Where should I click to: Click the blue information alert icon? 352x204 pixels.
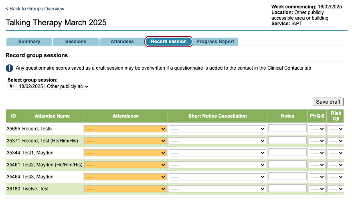[x=10, y=68]
